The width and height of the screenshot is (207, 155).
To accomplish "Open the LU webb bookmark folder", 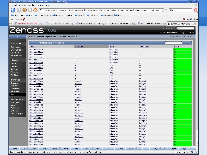I will 80,15.
